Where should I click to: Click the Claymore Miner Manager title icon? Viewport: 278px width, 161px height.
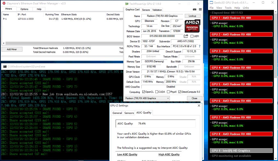pos(4,4)
